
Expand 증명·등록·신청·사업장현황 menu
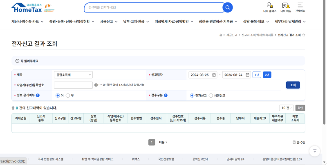coord(72,22)
